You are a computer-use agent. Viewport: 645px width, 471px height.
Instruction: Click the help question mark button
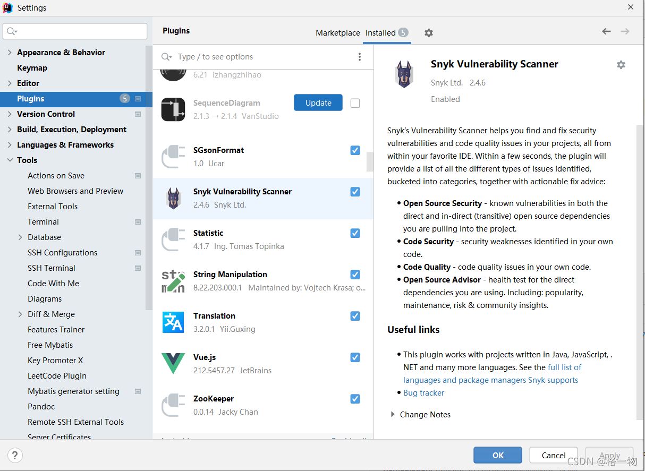point(15,455)
